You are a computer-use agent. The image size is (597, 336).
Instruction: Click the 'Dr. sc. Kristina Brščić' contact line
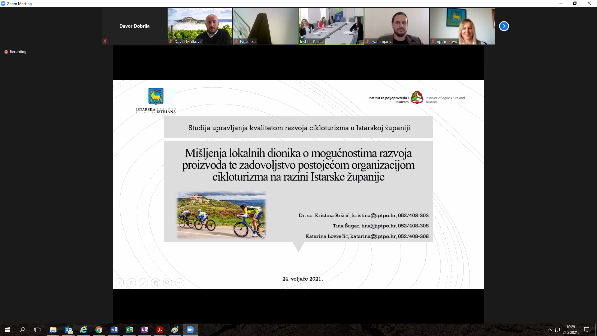pyautogui.click(x=363, y=215)
